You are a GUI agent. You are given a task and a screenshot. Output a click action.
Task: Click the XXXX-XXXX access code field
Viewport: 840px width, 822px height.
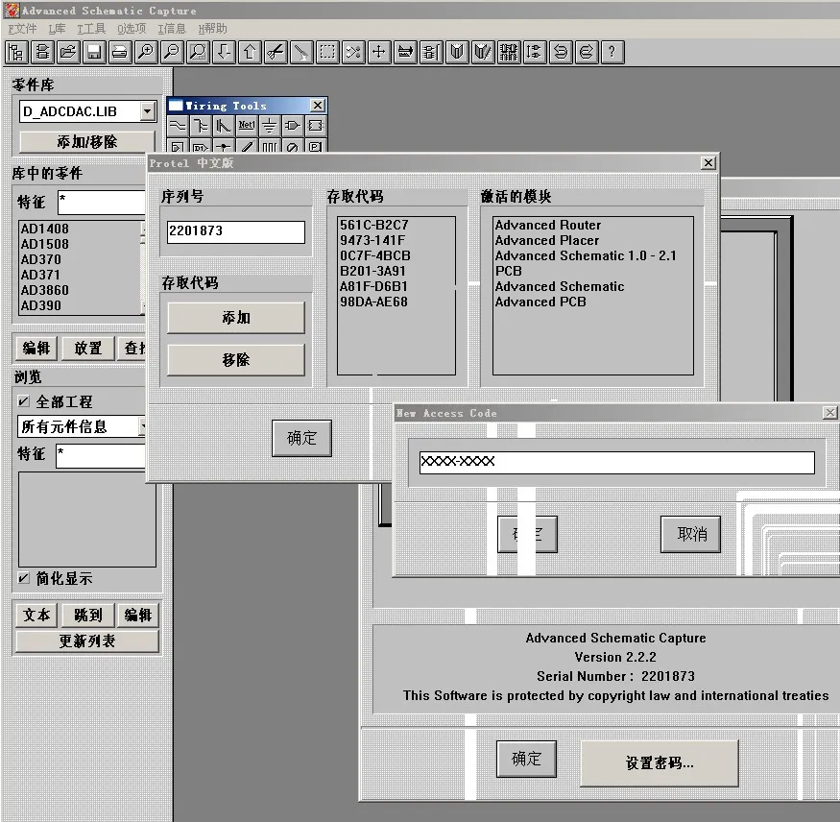pos(616,462)
